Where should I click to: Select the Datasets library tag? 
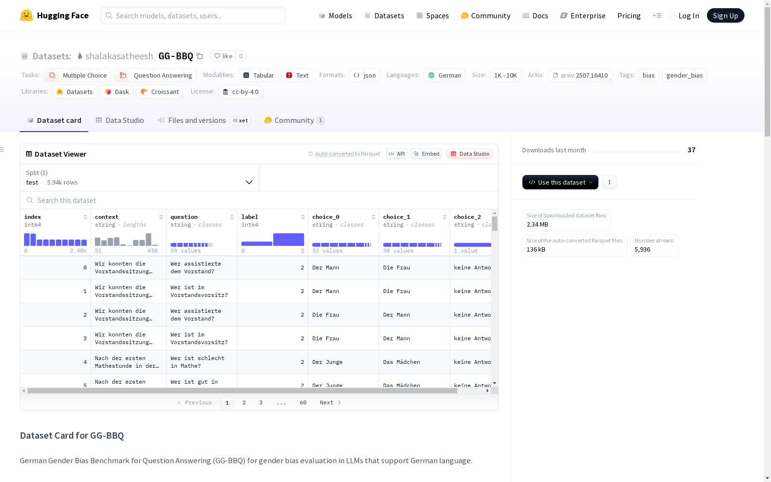(75, 92)
